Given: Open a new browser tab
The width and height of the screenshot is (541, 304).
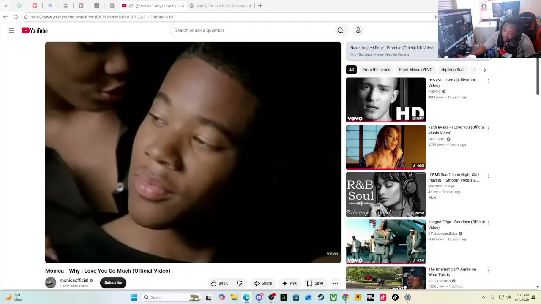Looking at the screenshot, I should (260, 6).
